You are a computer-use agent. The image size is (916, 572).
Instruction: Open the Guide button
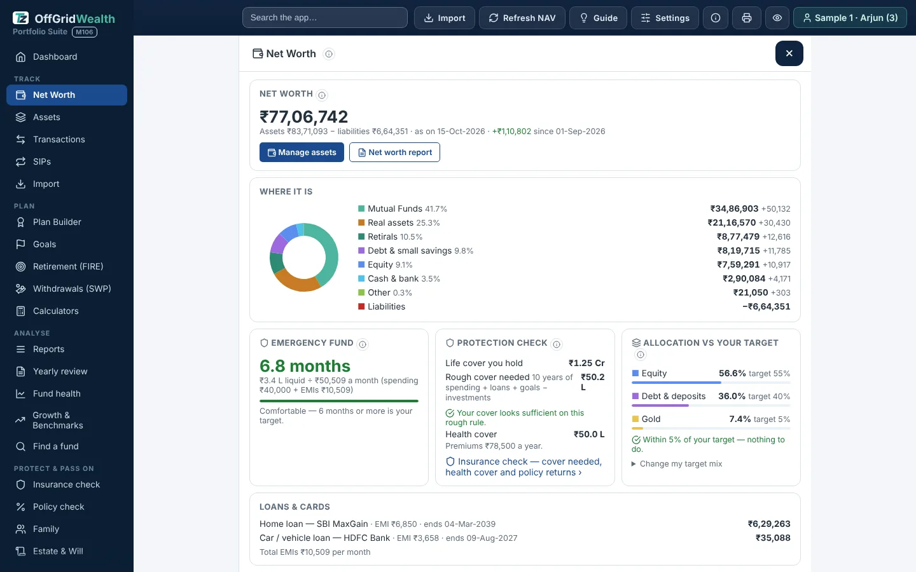pyautogui.click(x=598, y=18)
